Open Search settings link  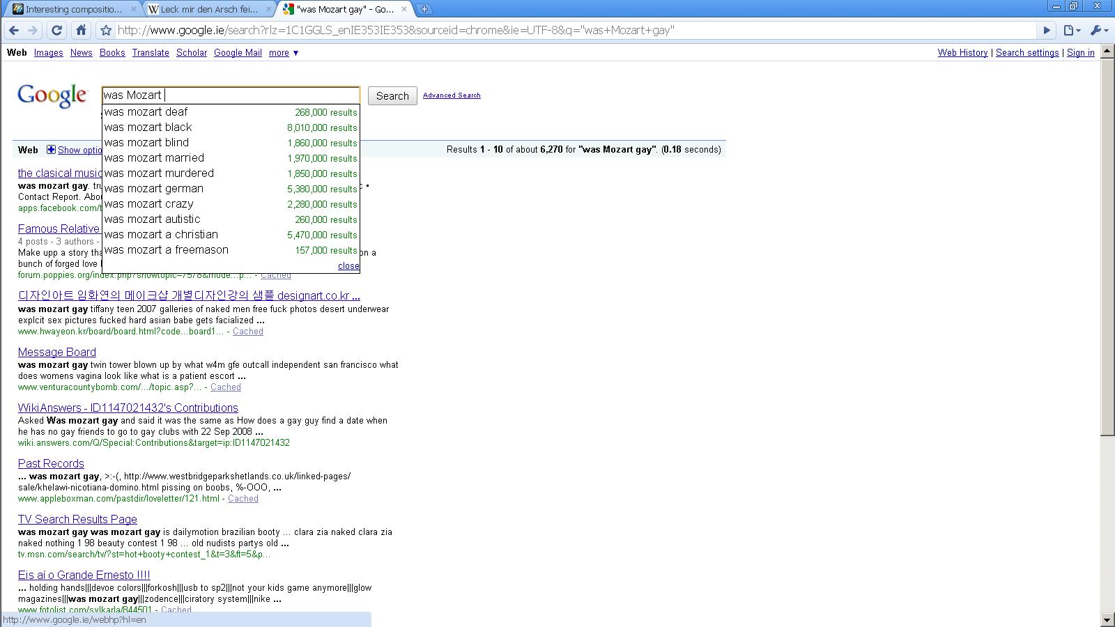[1027, 53]
